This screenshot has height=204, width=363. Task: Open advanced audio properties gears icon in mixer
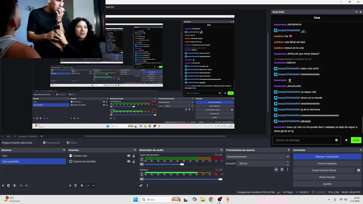pos(141,186)
